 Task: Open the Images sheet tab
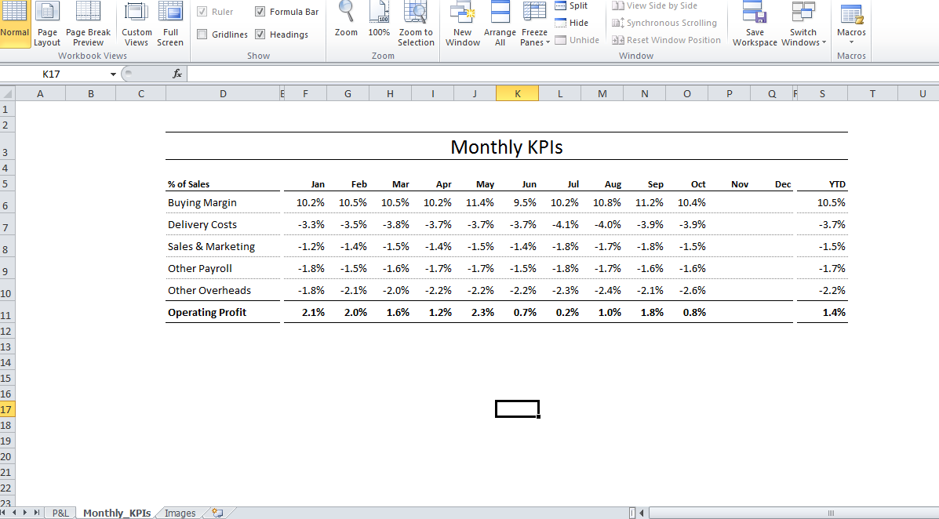point(180,513)
